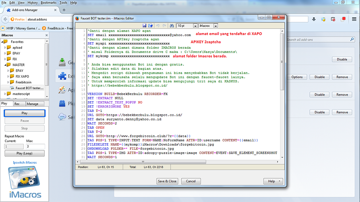
Task: Click Save & Close in editor
Action: tap(167, 181)
